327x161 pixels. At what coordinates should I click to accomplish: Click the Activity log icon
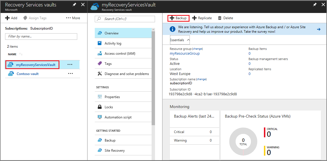pyautogui.click(x=100, y=43)
